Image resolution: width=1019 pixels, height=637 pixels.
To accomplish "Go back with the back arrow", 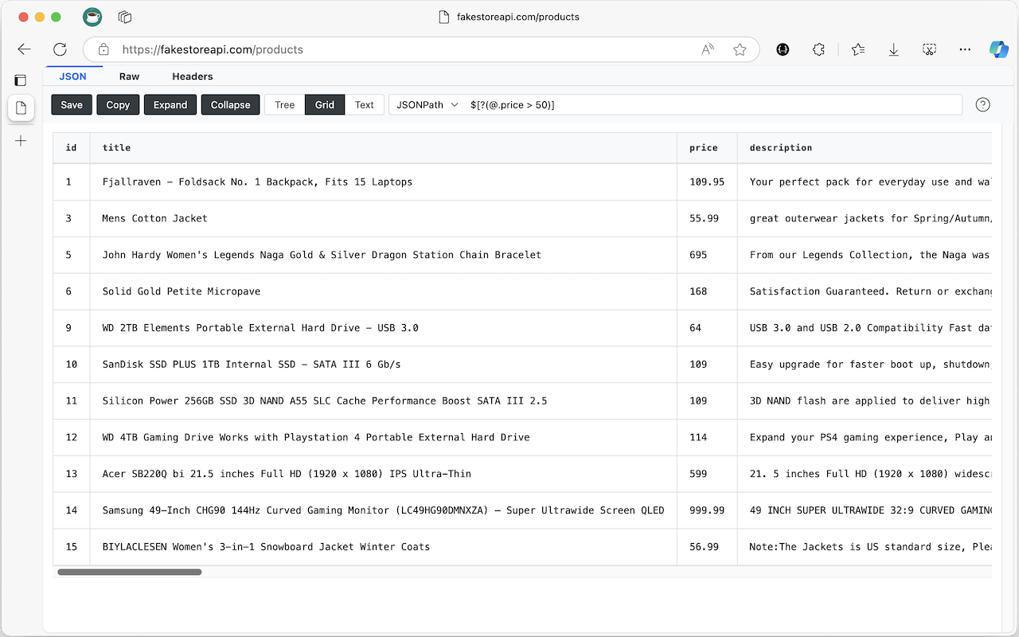I will click(x=24, y=49).
